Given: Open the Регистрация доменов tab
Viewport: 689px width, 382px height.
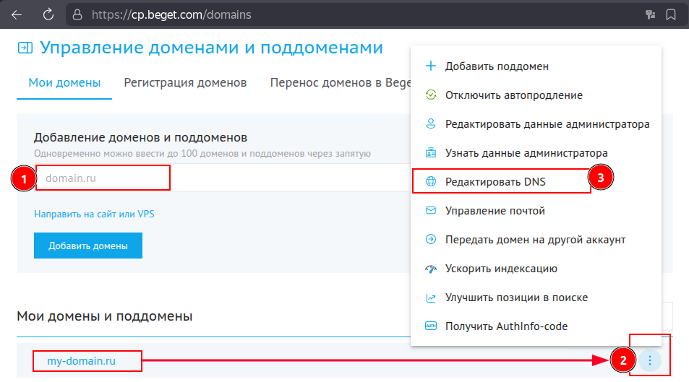Looking at the screenshot, I should coord(185,82).
